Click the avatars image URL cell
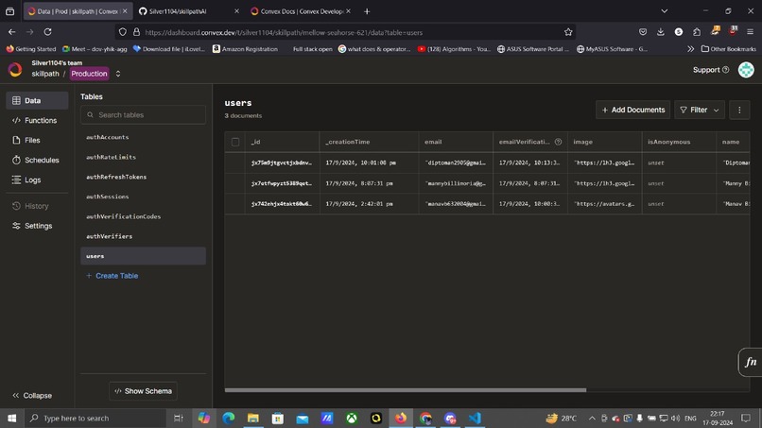This screenshot has height=428, width=762. coord(604,204)
